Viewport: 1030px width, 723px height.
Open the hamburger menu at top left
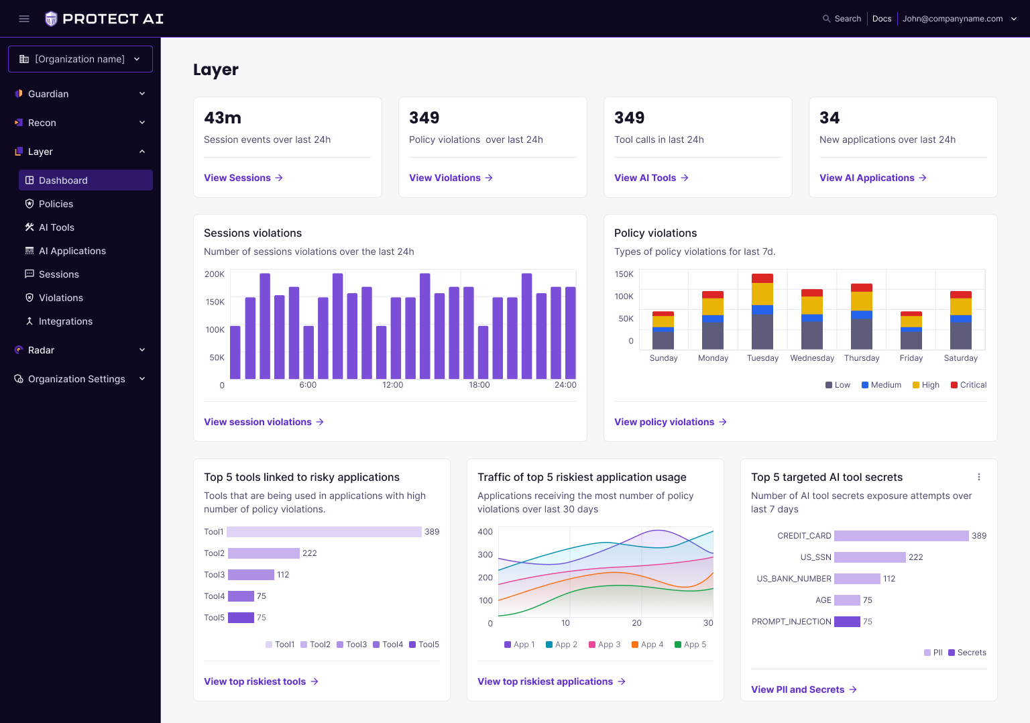(24, 19)
